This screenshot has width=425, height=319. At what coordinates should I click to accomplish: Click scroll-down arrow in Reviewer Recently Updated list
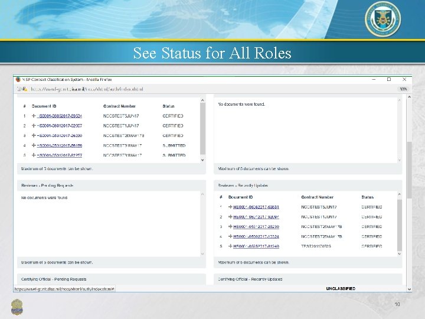point(399,253)
